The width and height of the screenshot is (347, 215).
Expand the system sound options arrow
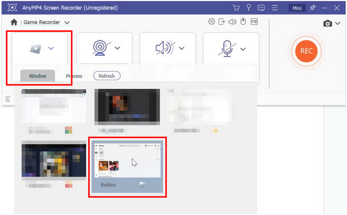(182, 48)
